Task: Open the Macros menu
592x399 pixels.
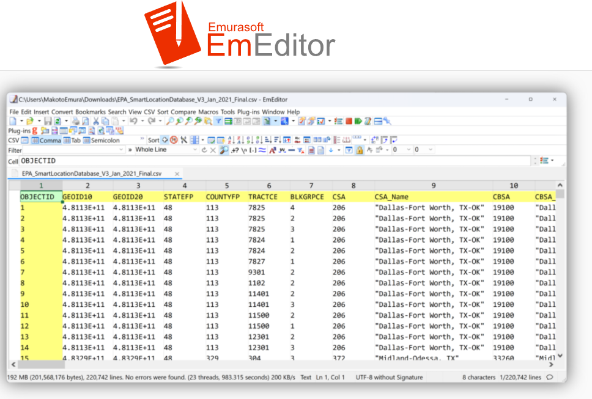Action: click(x=208, y=112)
